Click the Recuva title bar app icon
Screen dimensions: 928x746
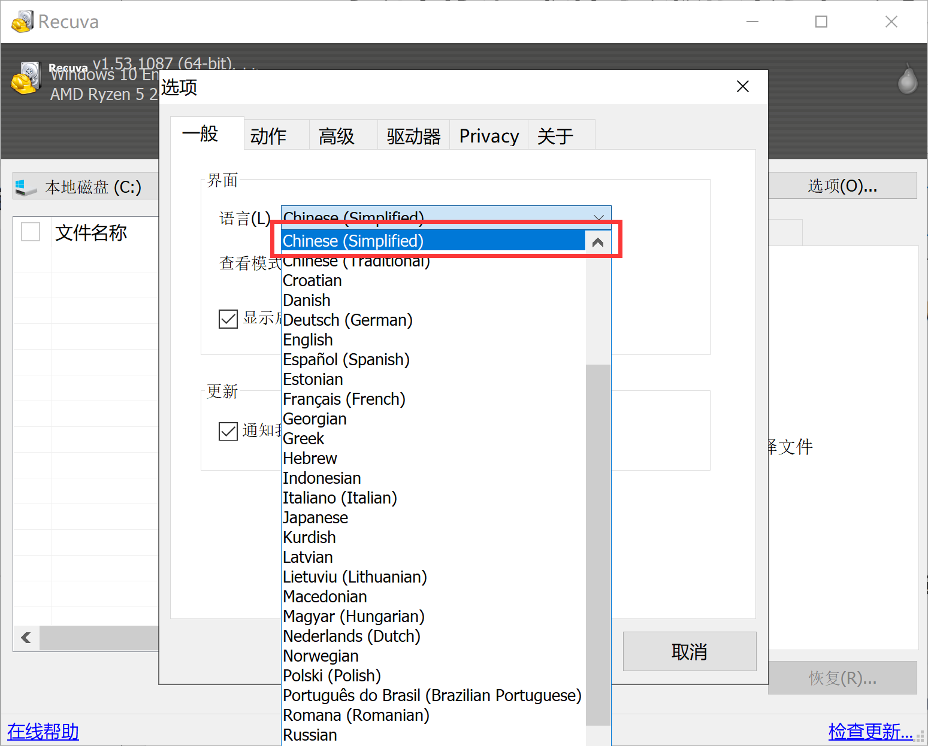(23, 22)
